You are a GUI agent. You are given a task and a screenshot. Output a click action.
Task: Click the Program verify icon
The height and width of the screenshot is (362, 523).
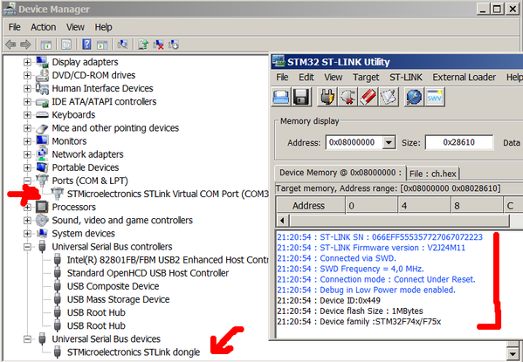pos(389,98)
